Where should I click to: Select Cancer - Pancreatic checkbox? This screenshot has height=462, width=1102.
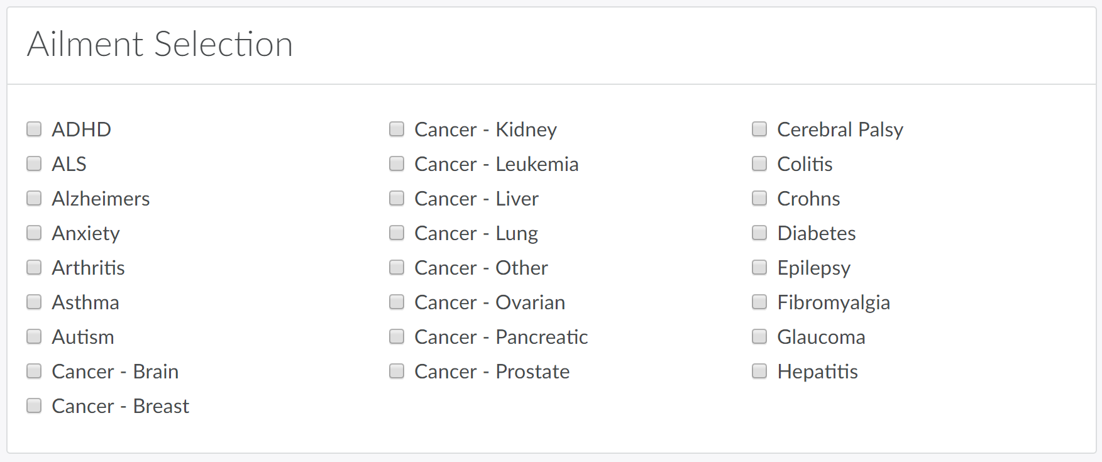[397, 336]
